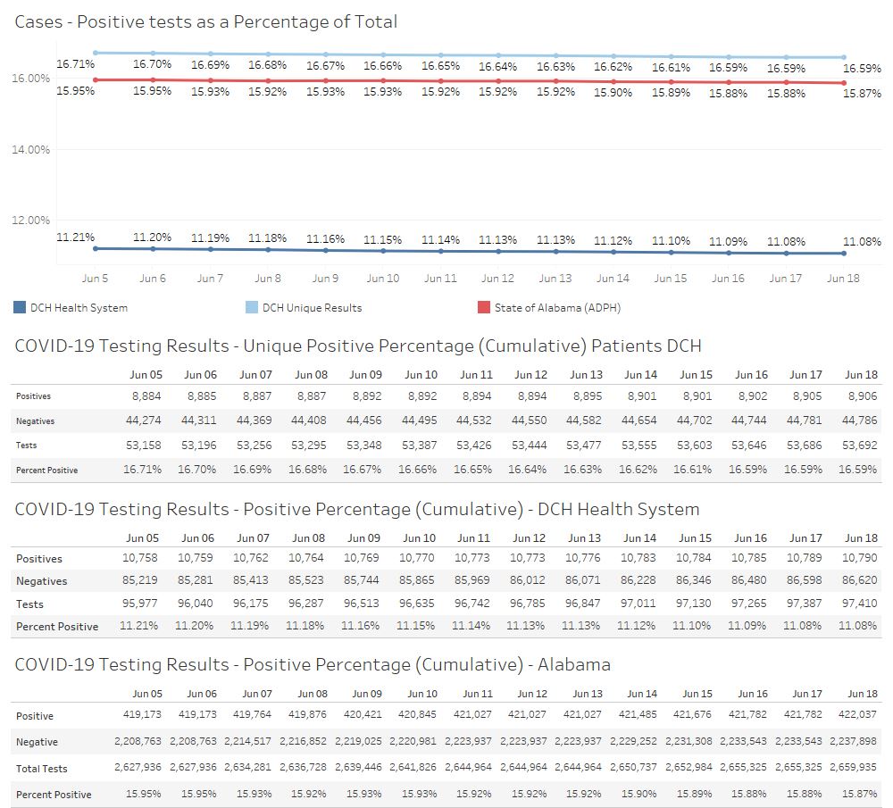The height and width of the screenshot is (808, 893).
Task: Click the Jun 12 x-axis label in chart
Action: (497, 279)
